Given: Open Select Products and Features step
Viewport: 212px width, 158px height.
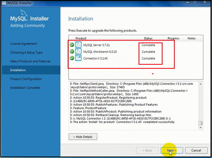Looking at the screenshot, I should 30,61.
